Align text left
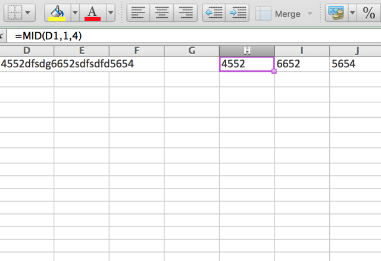This screenshot has height=261, width=381. point(138,13)
